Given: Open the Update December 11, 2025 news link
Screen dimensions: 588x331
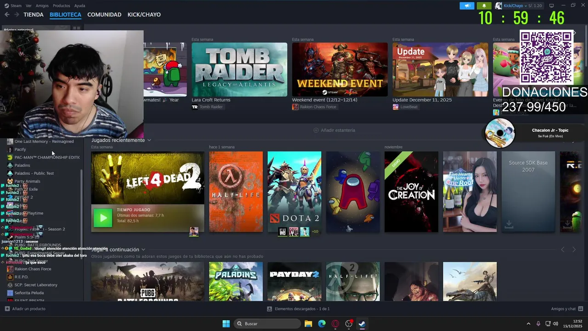Looking at the screenshot, I should coord(422,100).
